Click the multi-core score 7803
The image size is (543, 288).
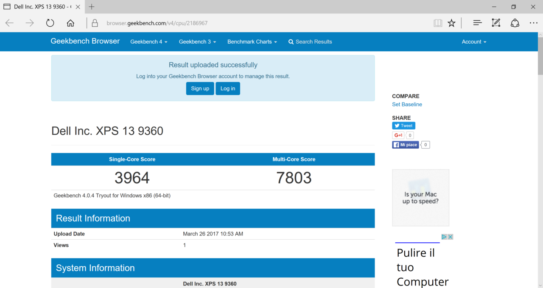(x=294, y=177)
